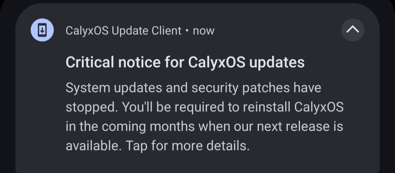This screenshot has width=395, height=173.
Task: Tap the word "updates" ending the heading
Action: (x=277, y=63)
